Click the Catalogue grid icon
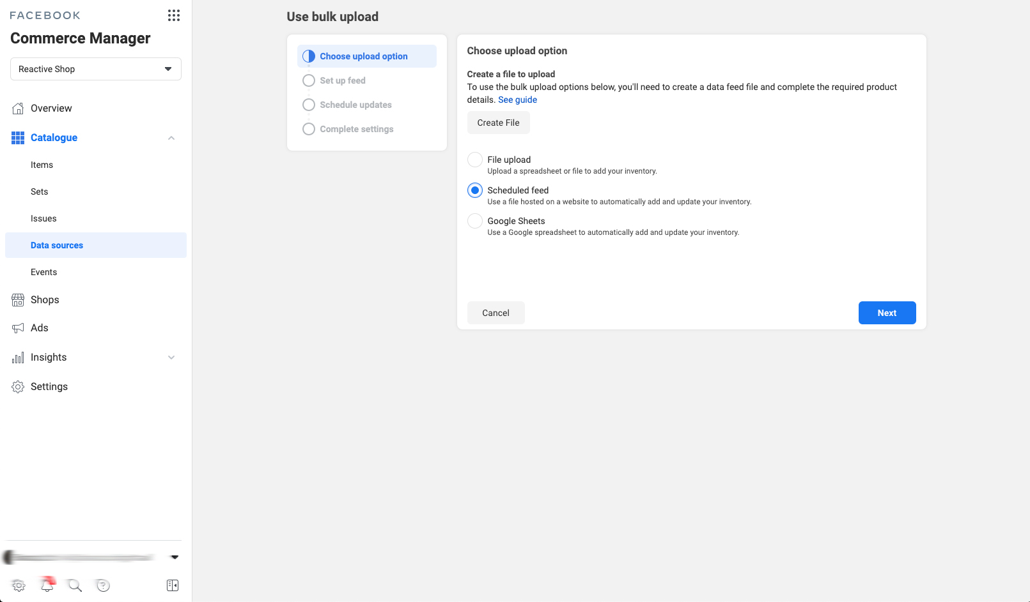Screen dimensions: 1030x602 18,138
